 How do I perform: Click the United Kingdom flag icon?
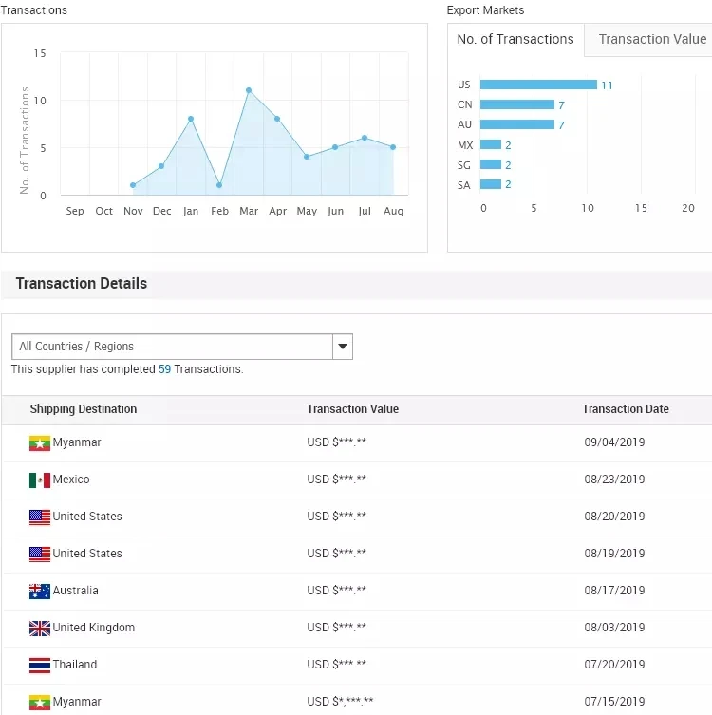(x=39, y=629)
